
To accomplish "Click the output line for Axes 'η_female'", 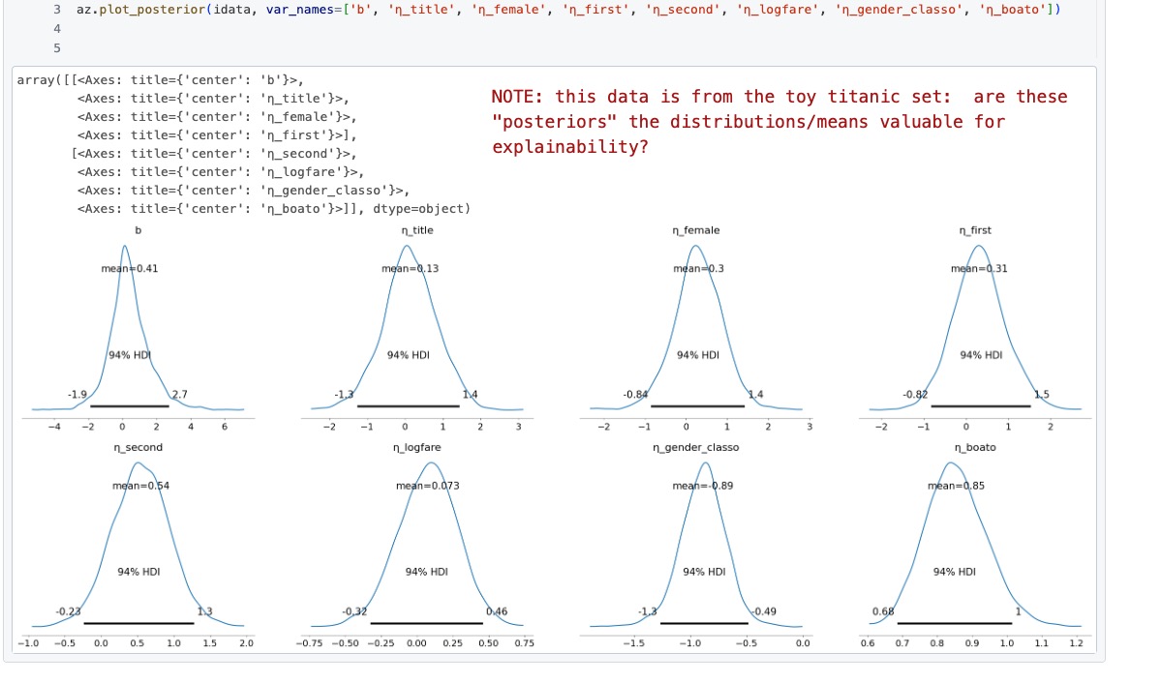I will coord(217,117).
